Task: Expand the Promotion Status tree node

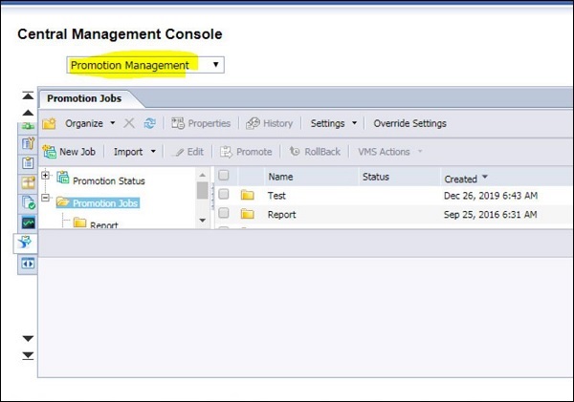Action: (x=45, y=176)
